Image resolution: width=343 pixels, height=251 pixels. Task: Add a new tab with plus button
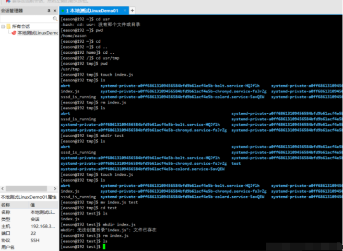[132, 10]
